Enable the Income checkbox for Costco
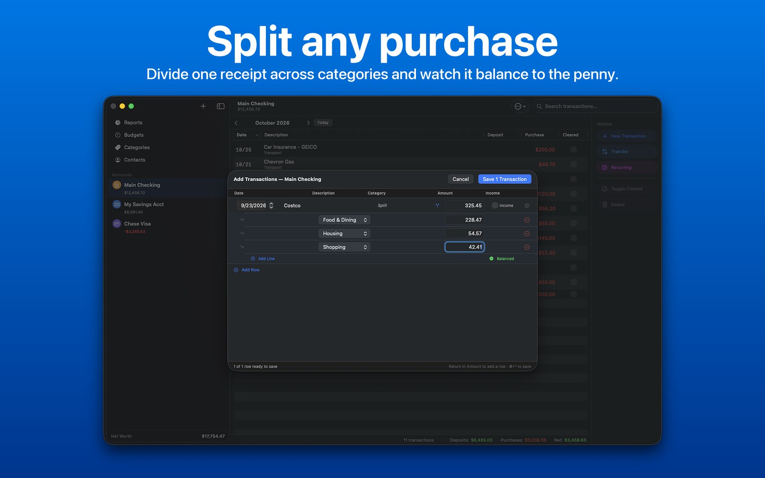Screen dimensions: 765x478 tap(495, 206)
